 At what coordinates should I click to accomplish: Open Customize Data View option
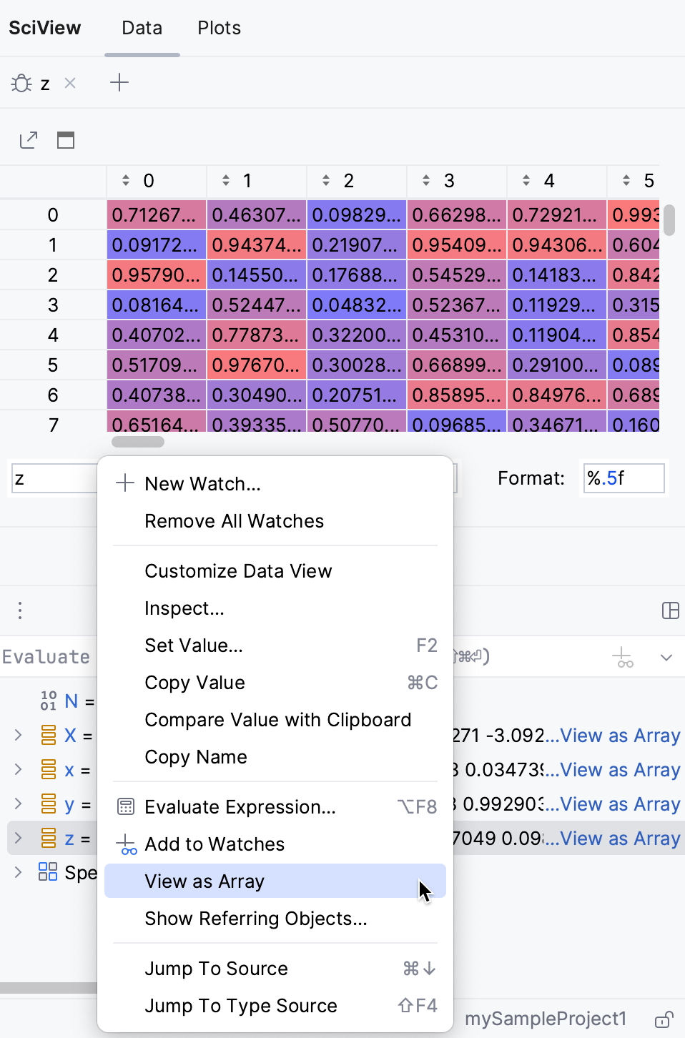(x=275, y=571)
